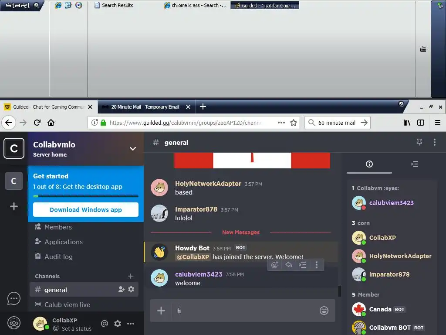Switch to the threads list tab icon

[415, 164]
